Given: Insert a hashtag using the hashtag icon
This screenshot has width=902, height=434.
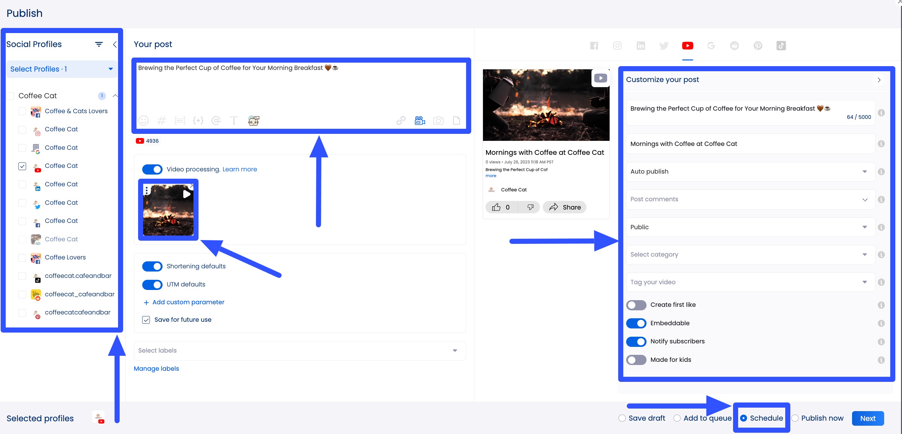Looking at the screenshot, I should [162, 121].
